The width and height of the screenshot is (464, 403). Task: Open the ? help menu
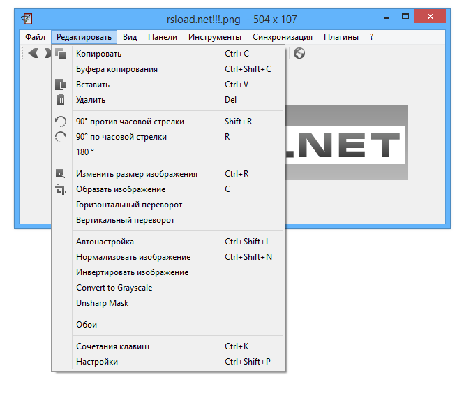click(371, 37)
